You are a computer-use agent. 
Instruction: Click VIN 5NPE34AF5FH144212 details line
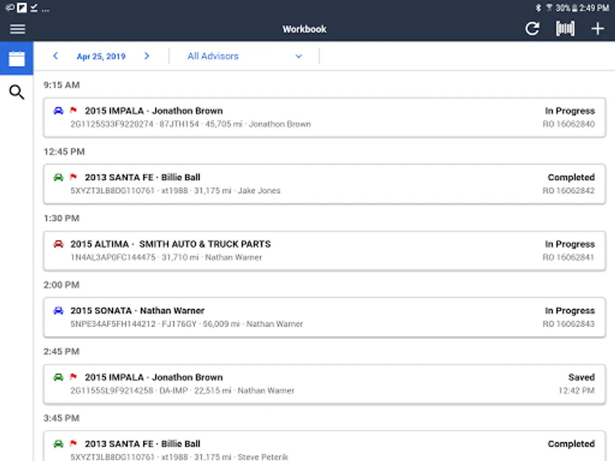[187, 324]
